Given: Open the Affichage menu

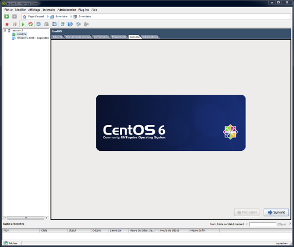Looking at the screenshot, I should tap(34, 10).
